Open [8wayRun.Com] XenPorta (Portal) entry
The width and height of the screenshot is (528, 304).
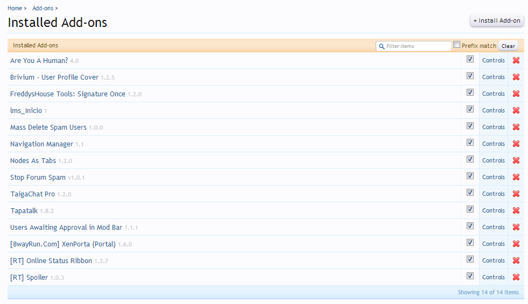tap(62, 244)
